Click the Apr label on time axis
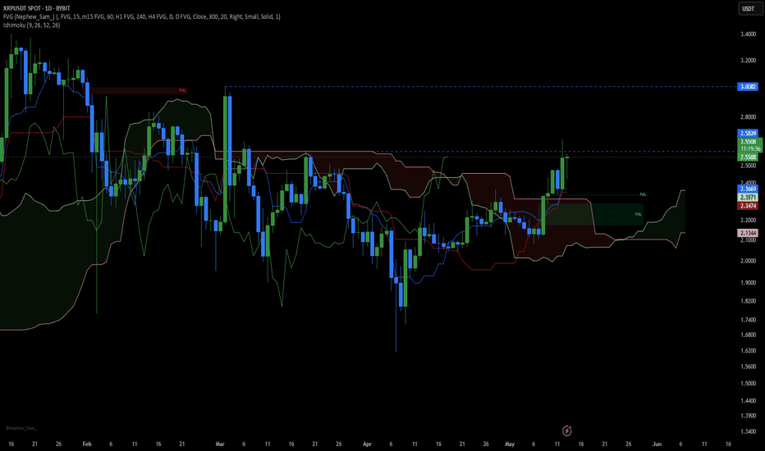 click(368, 444)
